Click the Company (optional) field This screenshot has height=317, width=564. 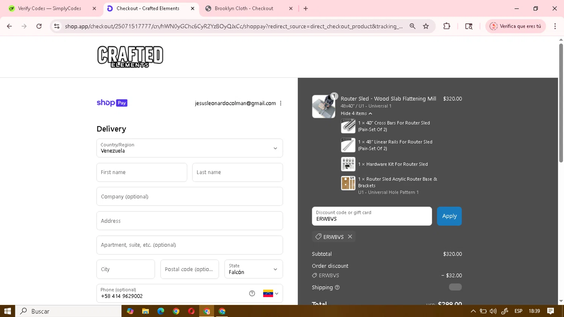[190, 196]
